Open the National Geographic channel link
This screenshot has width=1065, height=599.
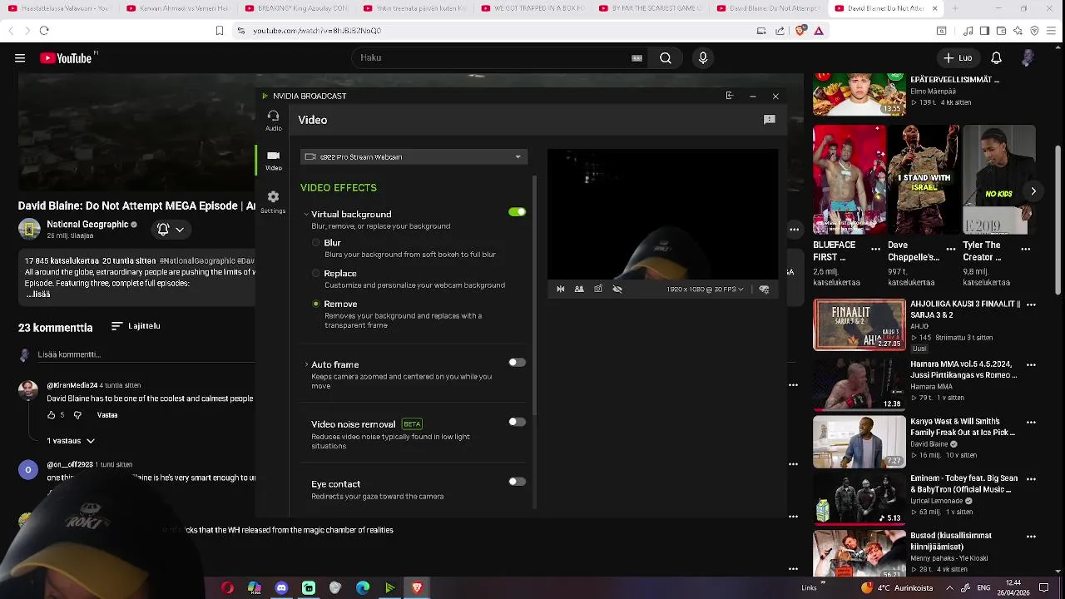pyautogui.click(x=87, y=225)
